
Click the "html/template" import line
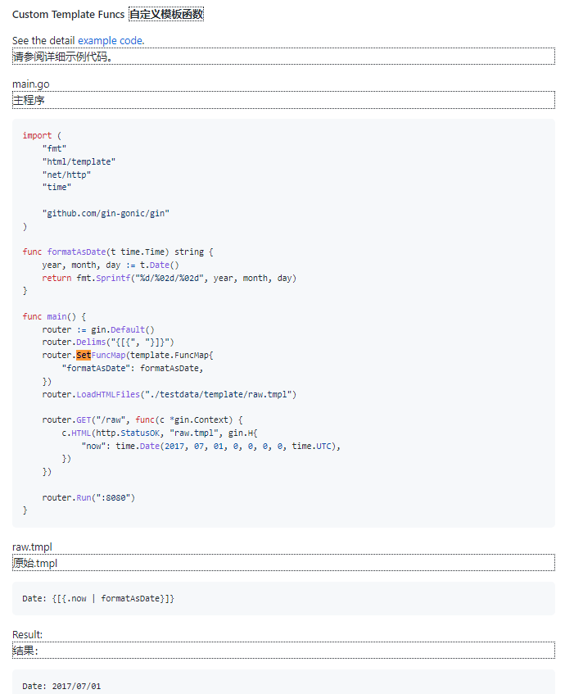[x=79, y=161]
